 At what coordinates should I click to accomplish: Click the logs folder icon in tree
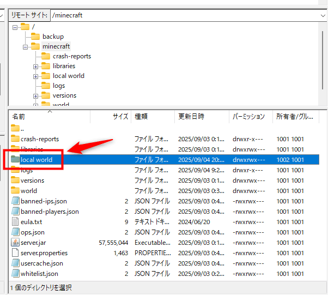tap(46, 86)
